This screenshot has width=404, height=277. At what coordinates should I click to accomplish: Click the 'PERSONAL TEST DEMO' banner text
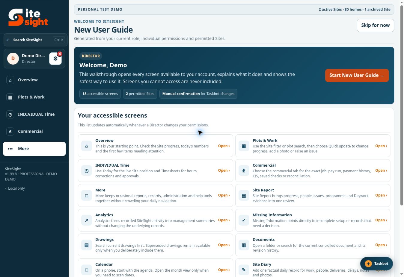[x=100, y=10]
